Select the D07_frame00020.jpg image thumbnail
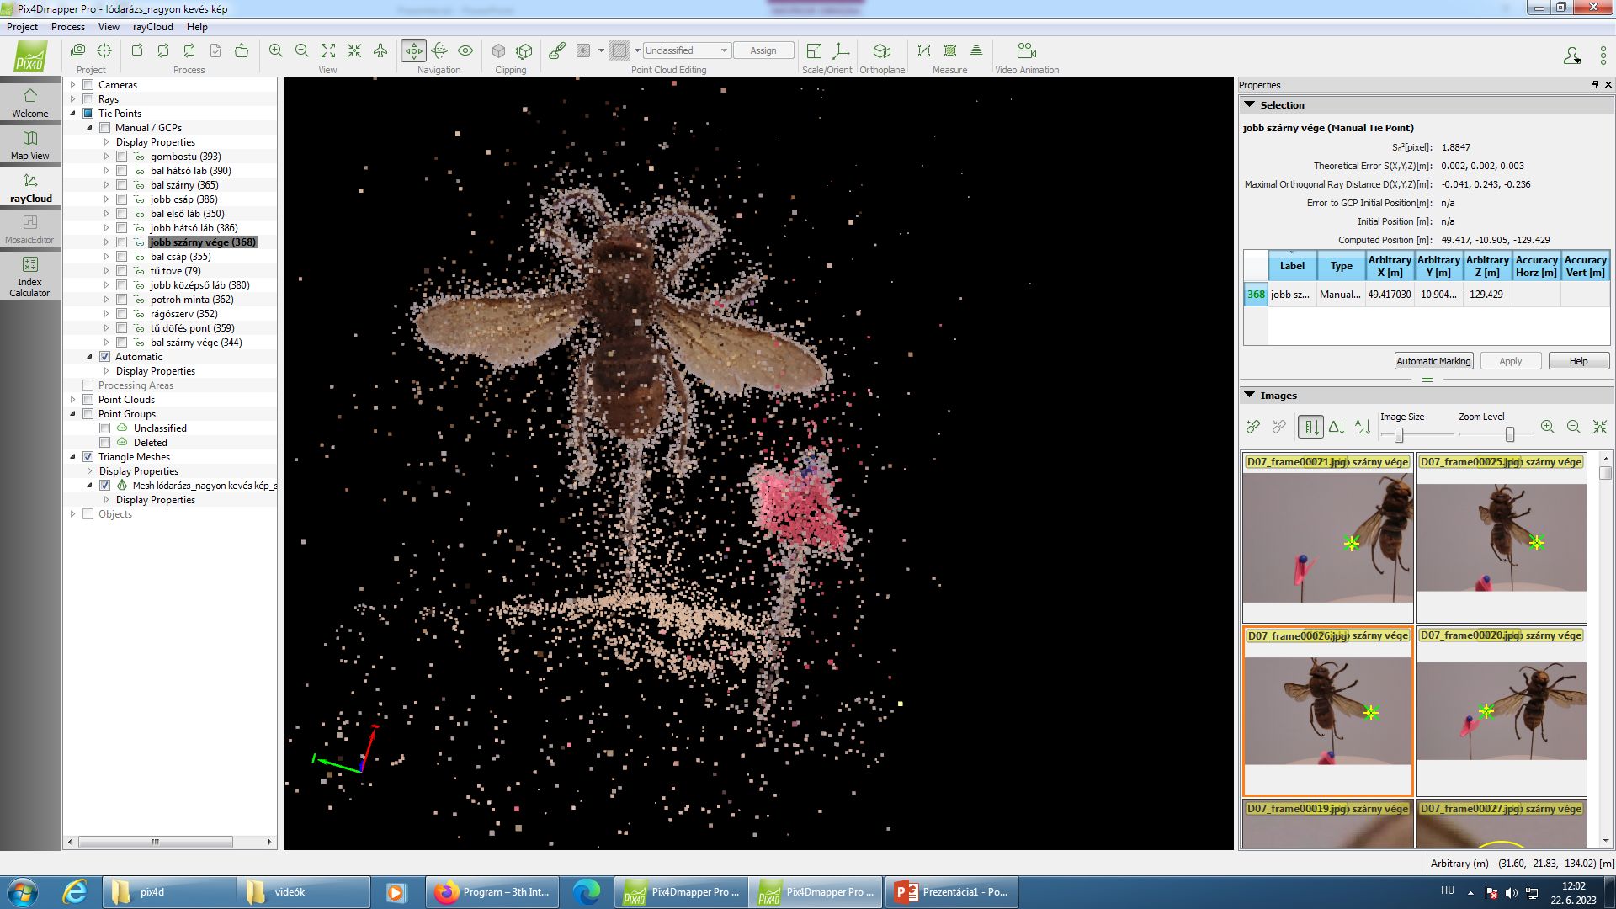Viewport: 1616px width, 909px height. click(1502, 711)
